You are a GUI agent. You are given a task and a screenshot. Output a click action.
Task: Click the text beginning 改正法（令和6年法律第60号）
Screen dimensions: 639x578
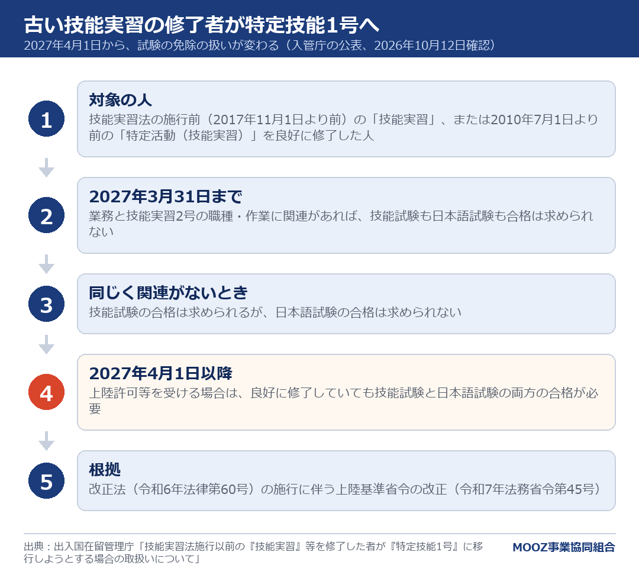(x=345, y=489)
